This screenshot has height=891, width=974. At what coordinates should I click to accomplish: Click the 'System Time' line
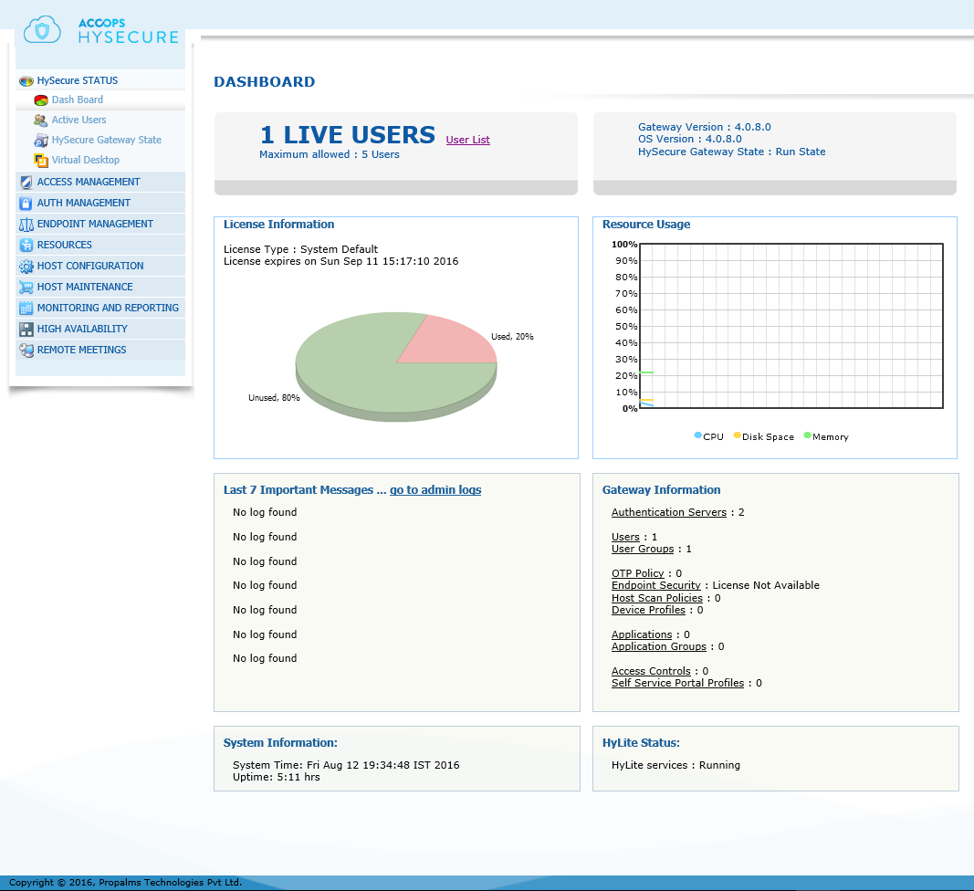click(346, 766)
